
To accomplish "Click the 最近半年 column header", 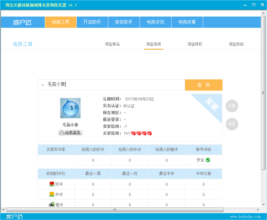I will point(167,173).
